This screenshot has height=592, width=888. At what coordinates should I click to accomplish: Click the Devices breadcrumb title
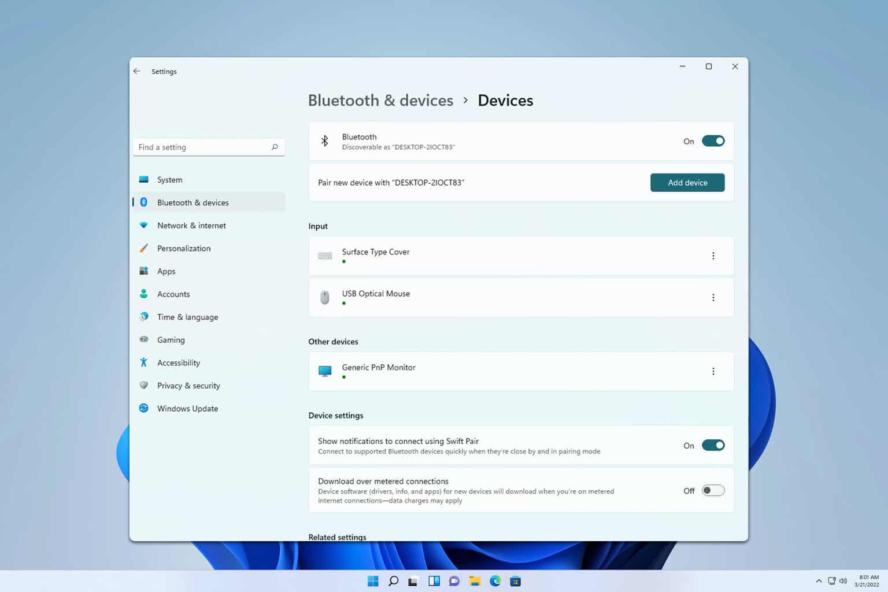point(505,100)
